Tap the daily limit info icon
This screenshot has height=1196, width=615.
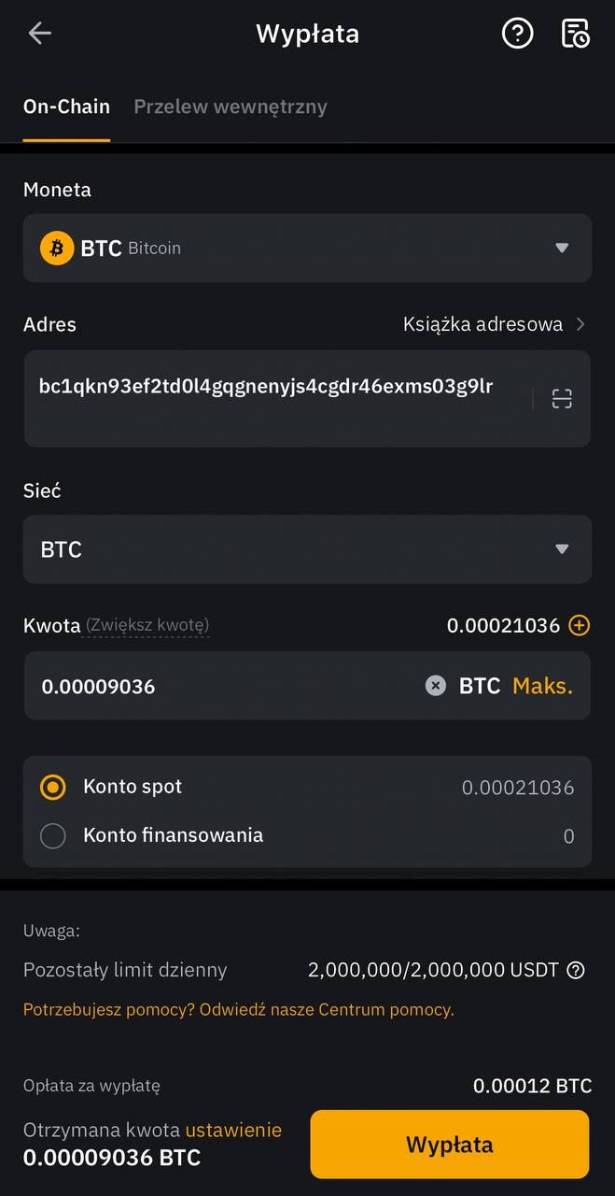pyautogui.click(x=576, y=970)
